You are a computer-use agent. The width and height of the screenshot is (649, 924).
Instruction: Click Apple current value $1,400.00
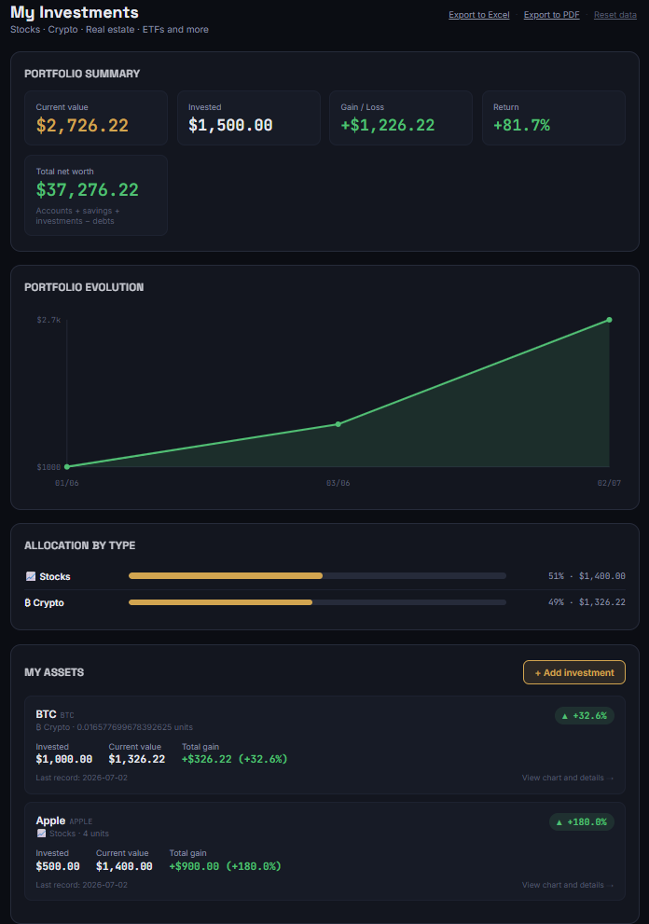124,866
